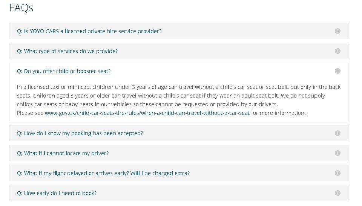The height and width of the screenshot is (206, 362).
Task: Expand 'How do I know my booking' question
Action: (80, 133)
